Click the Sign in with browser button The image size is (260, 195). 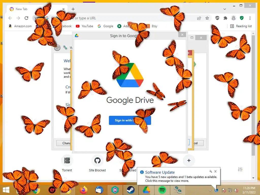(x=130, y=120)
